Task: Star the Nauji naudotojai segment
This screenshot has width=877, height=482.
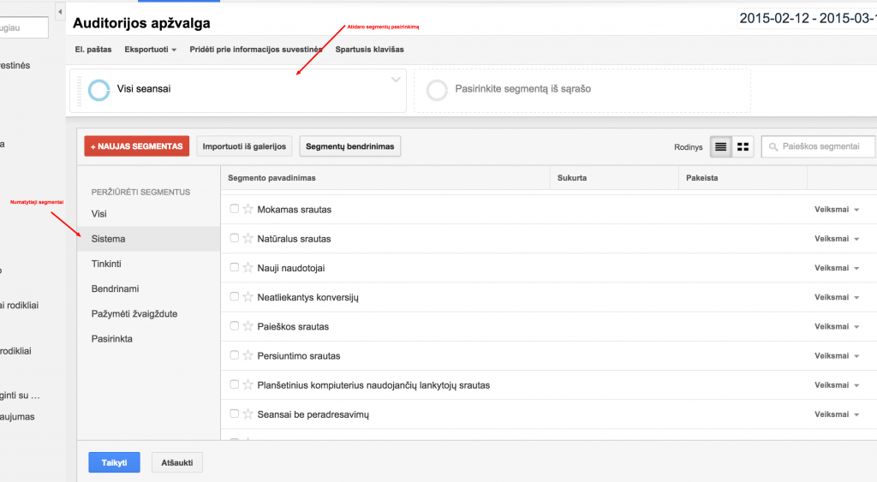Action: click(248, 267)
